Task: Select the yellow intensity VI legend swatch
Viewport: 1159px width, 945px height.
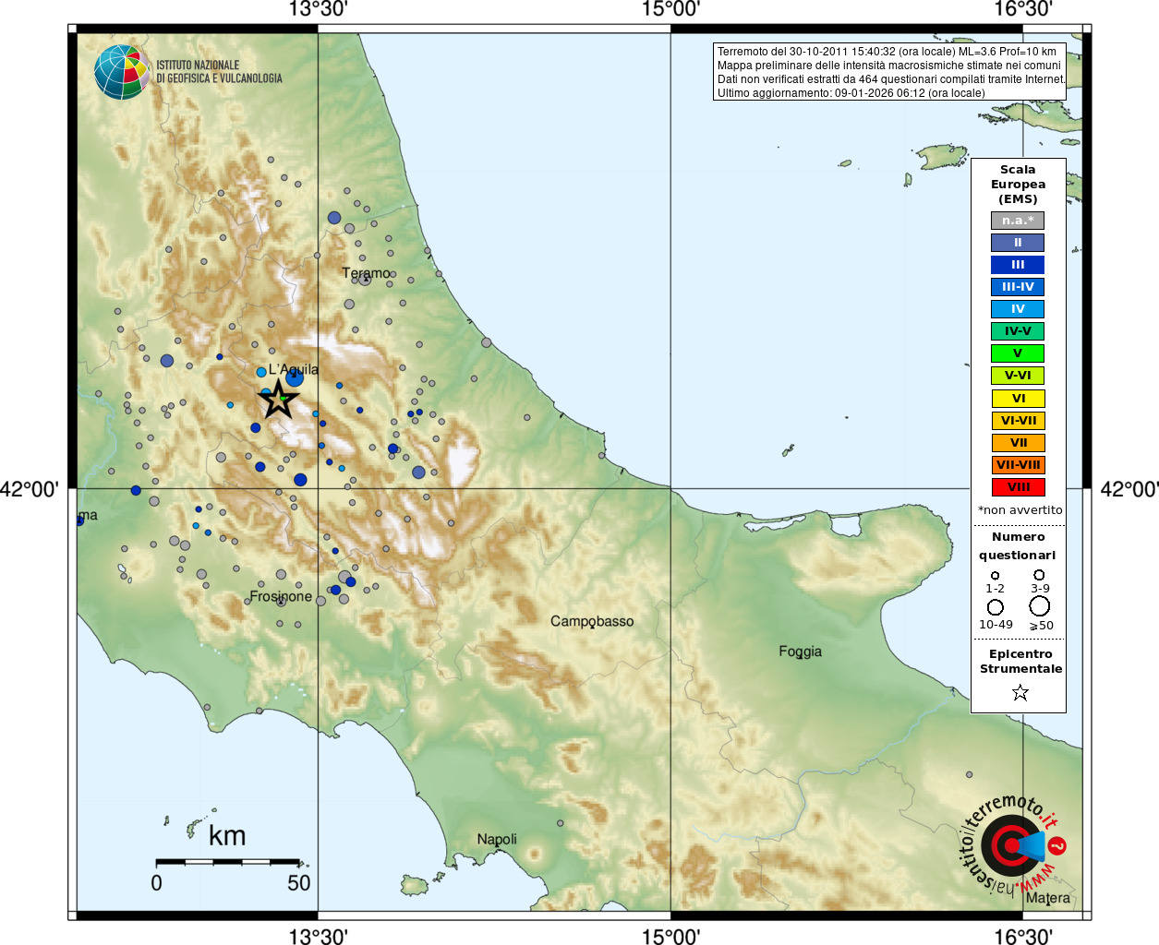Action: click(x=1018, y=399)
